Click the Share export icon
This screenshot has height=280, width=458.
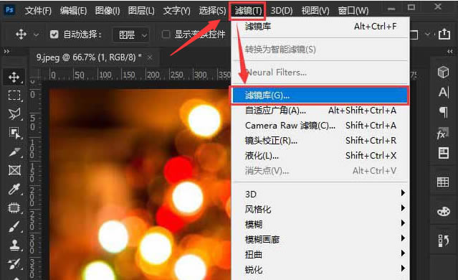click(x=444, y=34)
